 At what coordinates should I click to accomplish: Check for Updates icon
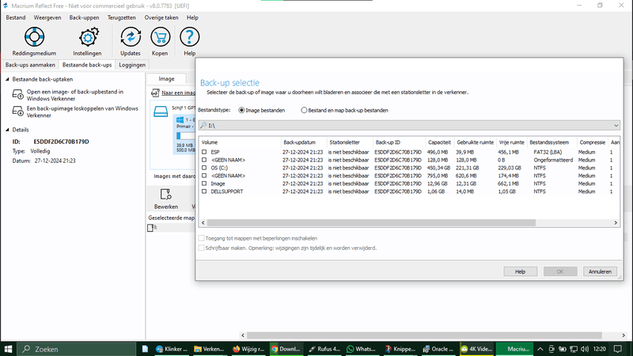[x=131, y=37]
